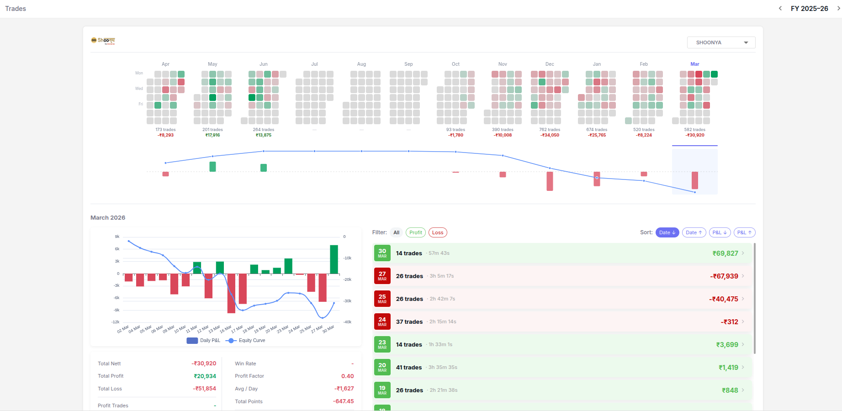
Task: Click the 30 Mar green daily bar
Action: pyautogui.click(x=334, y=259)
